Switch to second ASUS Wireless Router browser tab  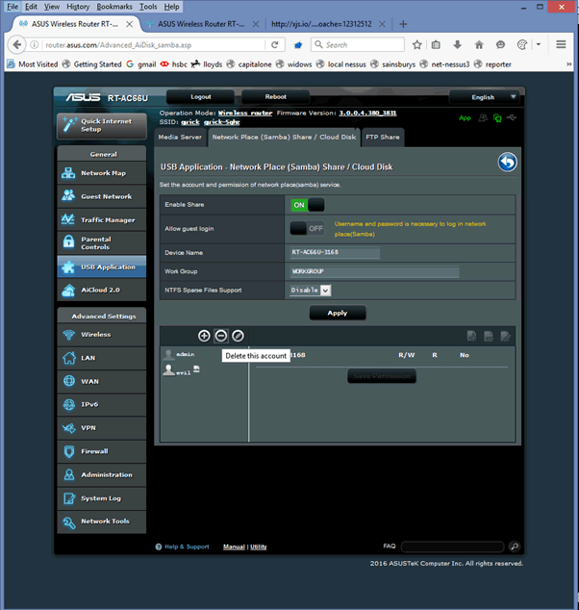pyautogui.click(x=201, y=24)
